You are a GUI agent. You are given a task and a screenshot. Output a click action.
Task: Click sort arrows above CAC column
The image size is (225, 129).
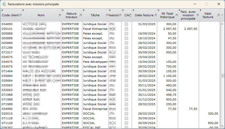pyautogui.click(x=123, y=10)
